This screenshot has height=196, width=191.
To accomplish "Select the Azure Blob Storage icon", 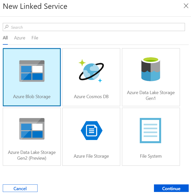I will pos(32,71).
